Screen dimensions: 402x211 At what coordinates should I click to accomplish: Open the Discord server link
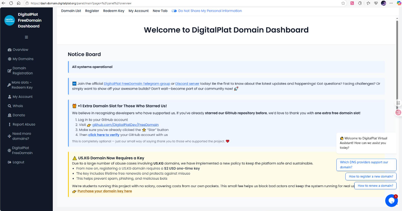point(187,84)
